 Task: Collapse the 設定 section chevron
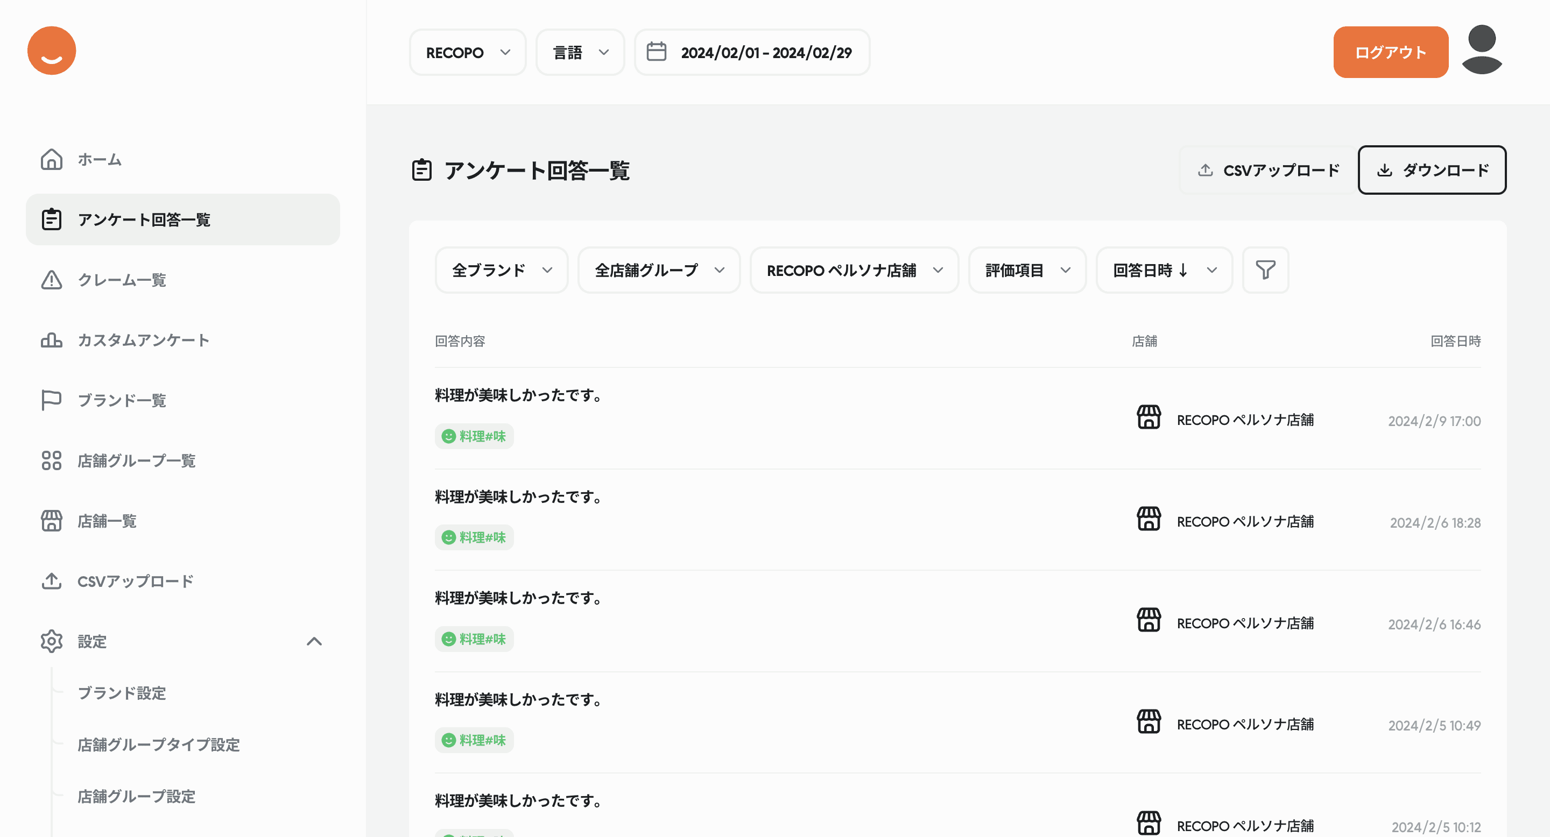tap(314, 641)
